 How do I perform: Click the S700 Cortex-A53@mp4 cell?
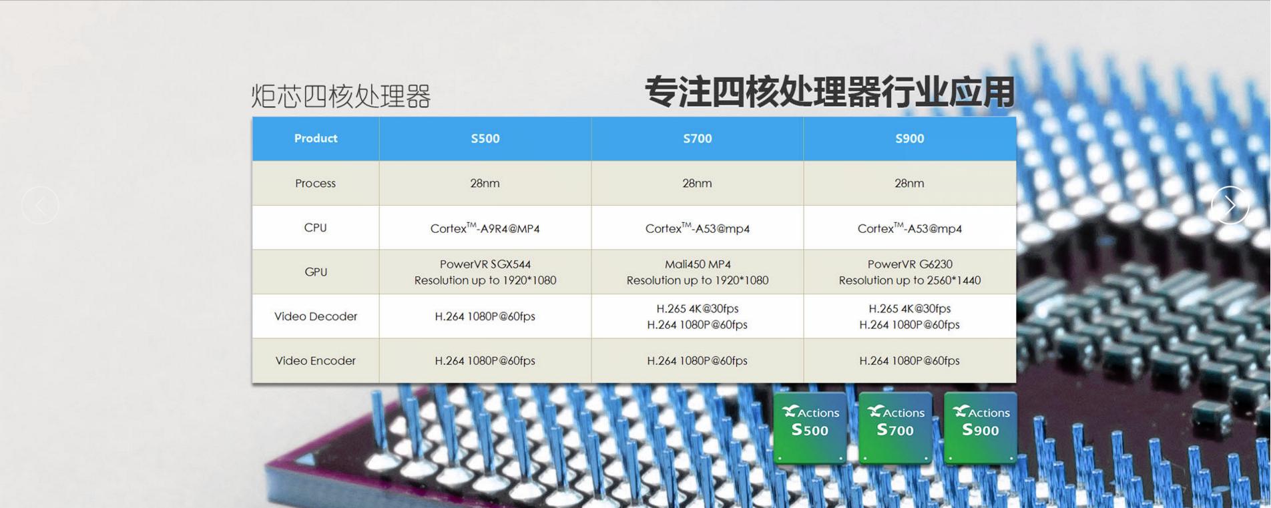698,228
